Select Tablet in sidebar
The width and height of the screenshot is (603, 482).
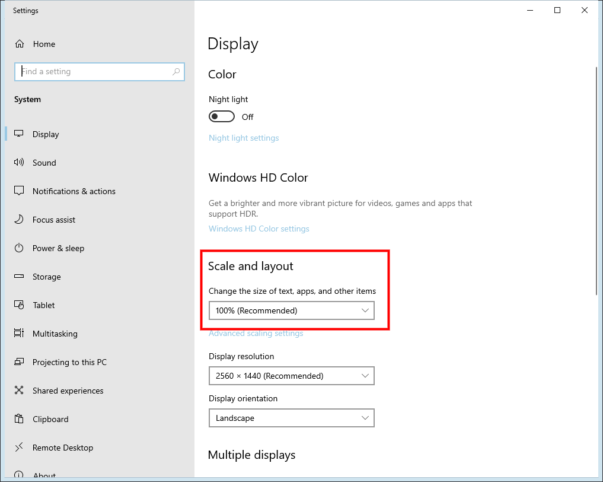click(99, 305)
